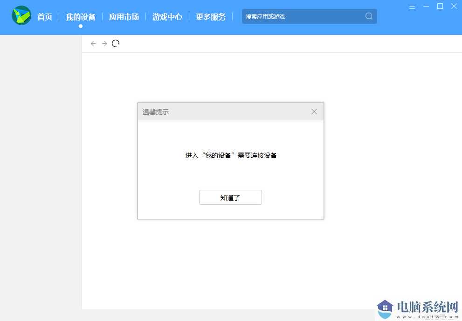Close the application window

click(x=454, y=6)
